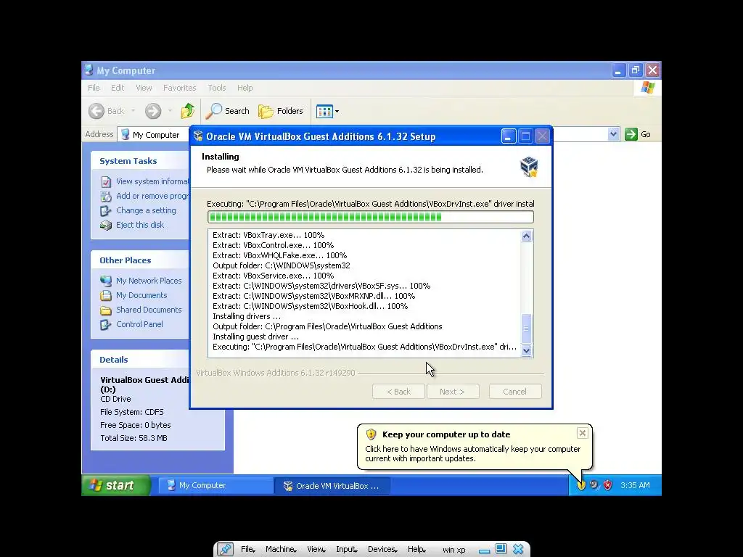The height and width of the screenshot is (557, 743).
Task: Switch to My Computer taskbar button
Action: [215, 485]
